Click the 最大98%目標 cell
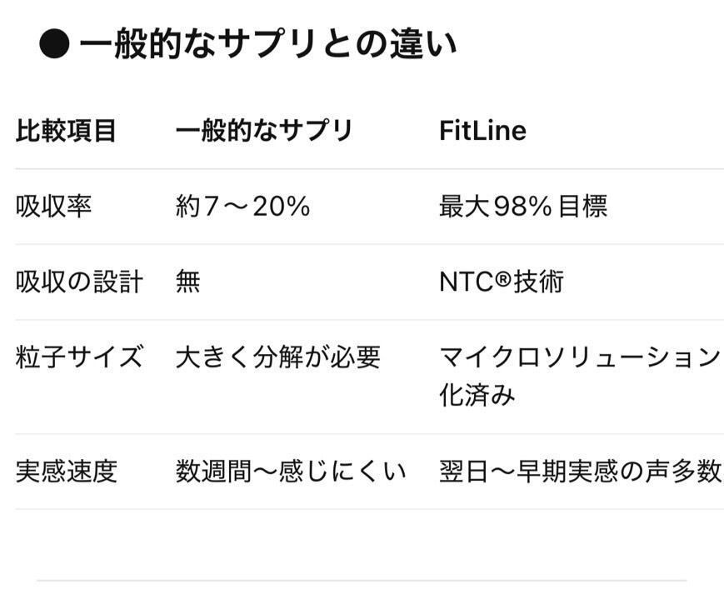The image size is (724, 594). point(522,207)
